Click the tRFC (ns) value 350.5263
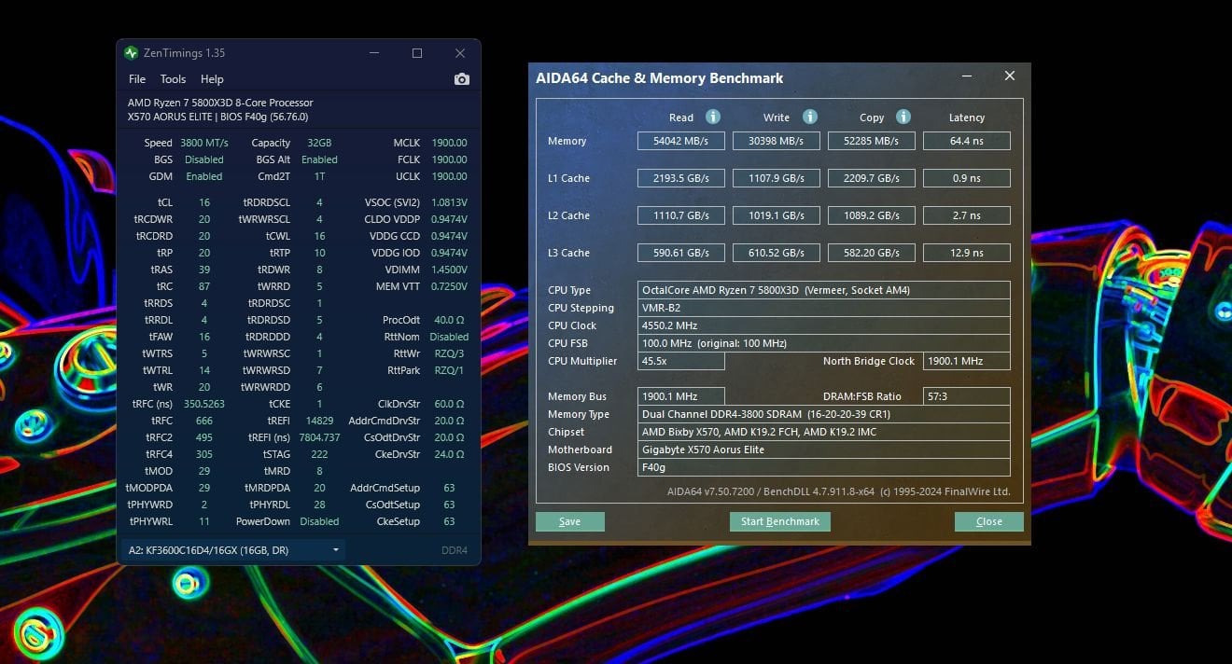Screen dimensions: 1232x664 tap(204, 404)
